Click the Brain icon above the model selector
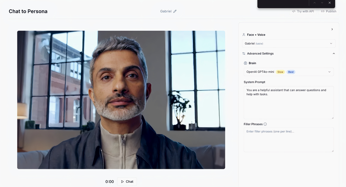 tap(246, 63)
